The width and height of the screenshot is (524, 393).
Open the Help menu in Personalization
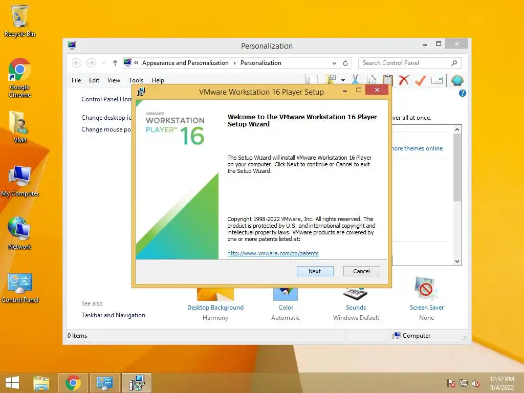point(158,80)
